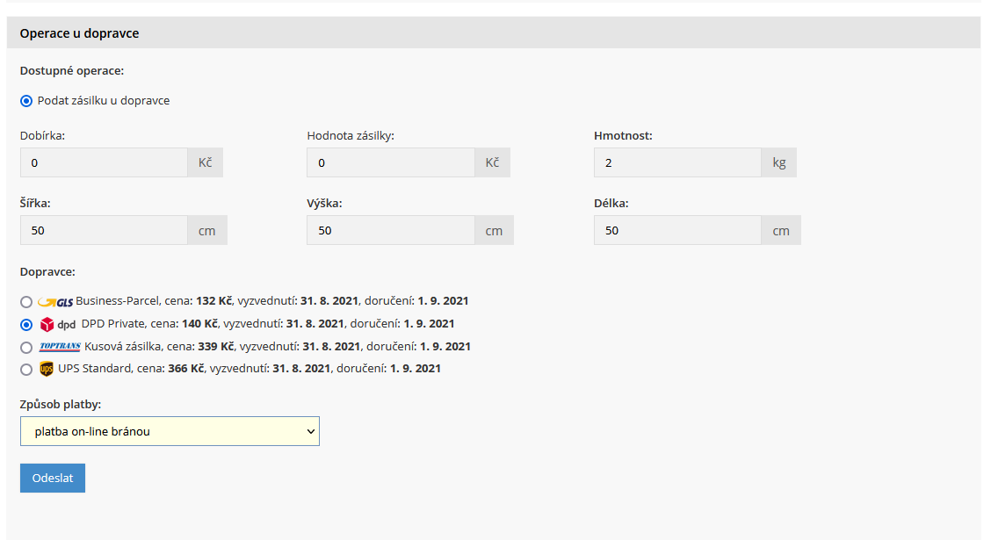Screen dimensions: 991x540
Task: Click the TOPTRANS carrier logo
Action: coord(60,347)
